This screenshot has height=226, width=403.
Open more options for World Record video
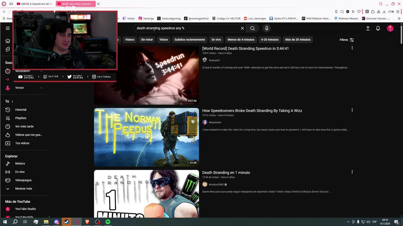352,48
